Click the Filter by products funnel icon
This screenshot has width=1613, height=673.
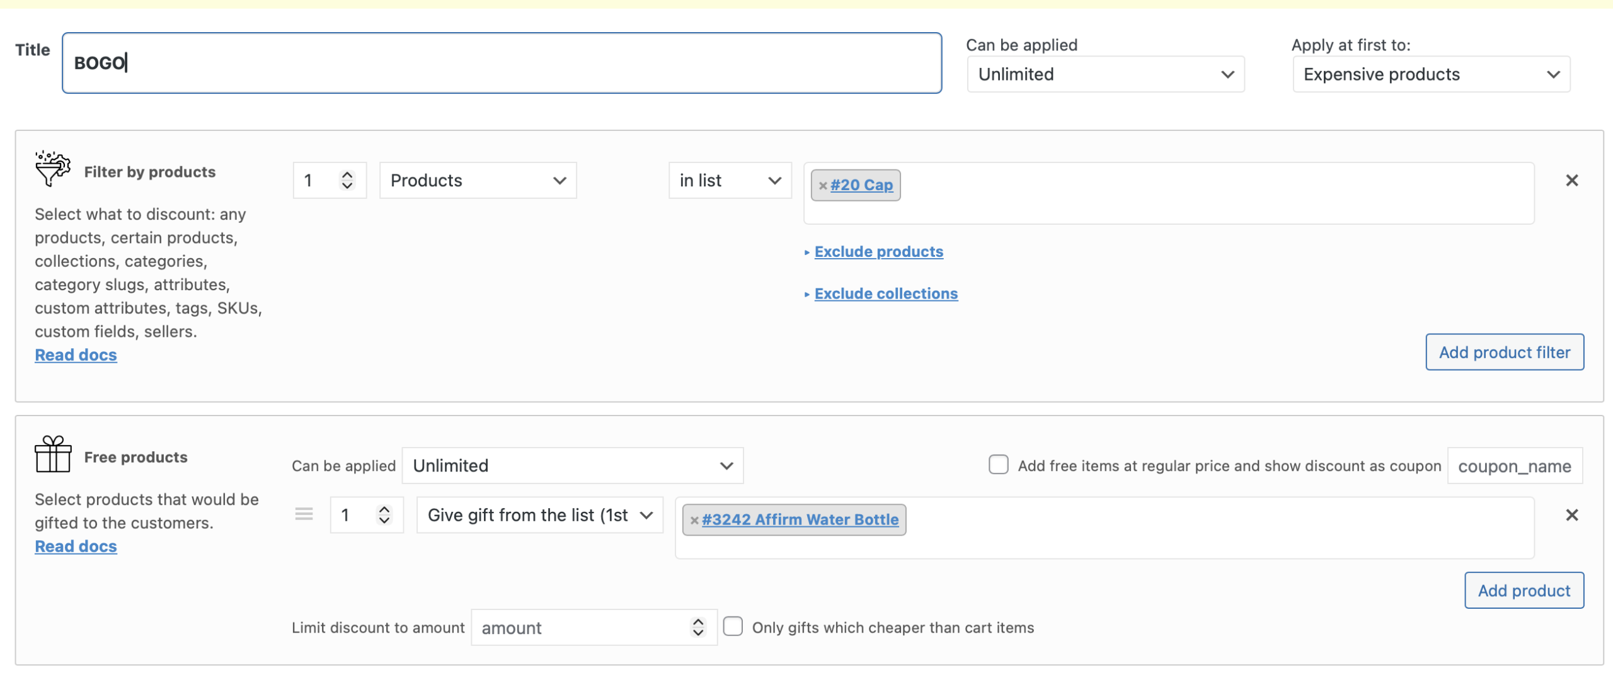(x=52, y=169)
